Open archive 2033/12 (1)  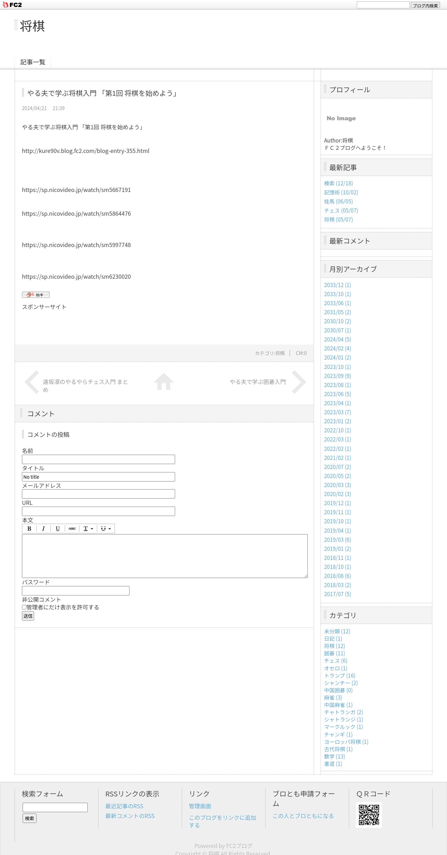coord(338,285)
